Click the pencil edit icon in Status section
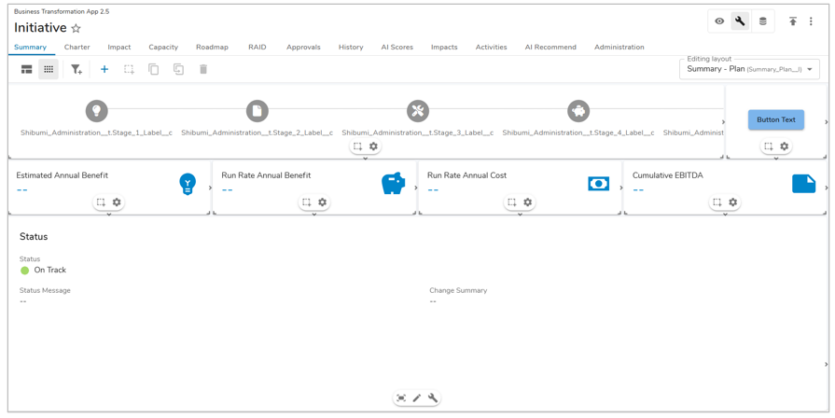 417,398
